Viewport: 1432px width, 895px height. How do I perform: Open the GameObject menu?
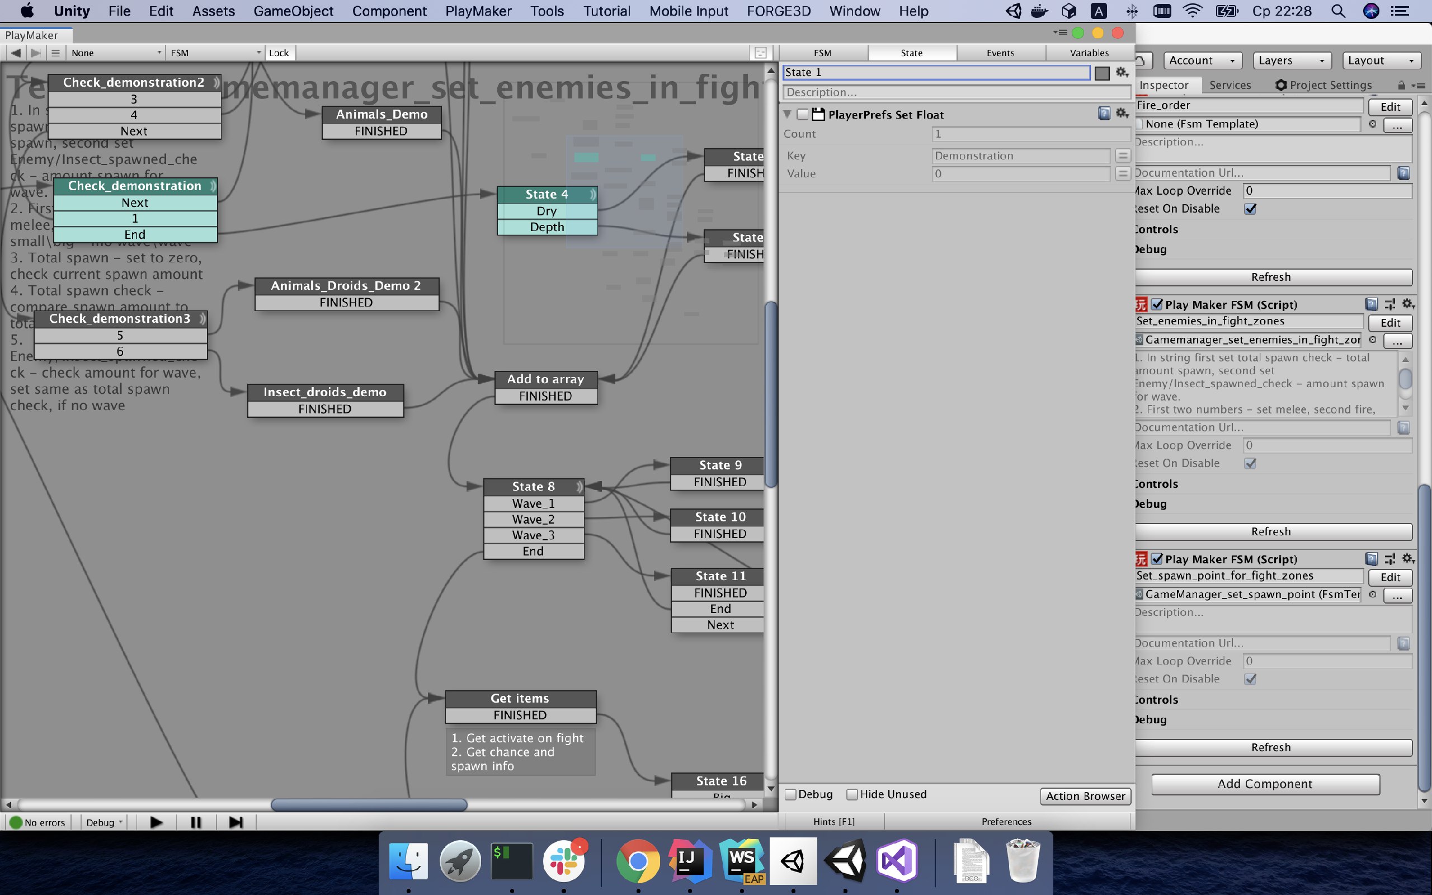[293, 11]
